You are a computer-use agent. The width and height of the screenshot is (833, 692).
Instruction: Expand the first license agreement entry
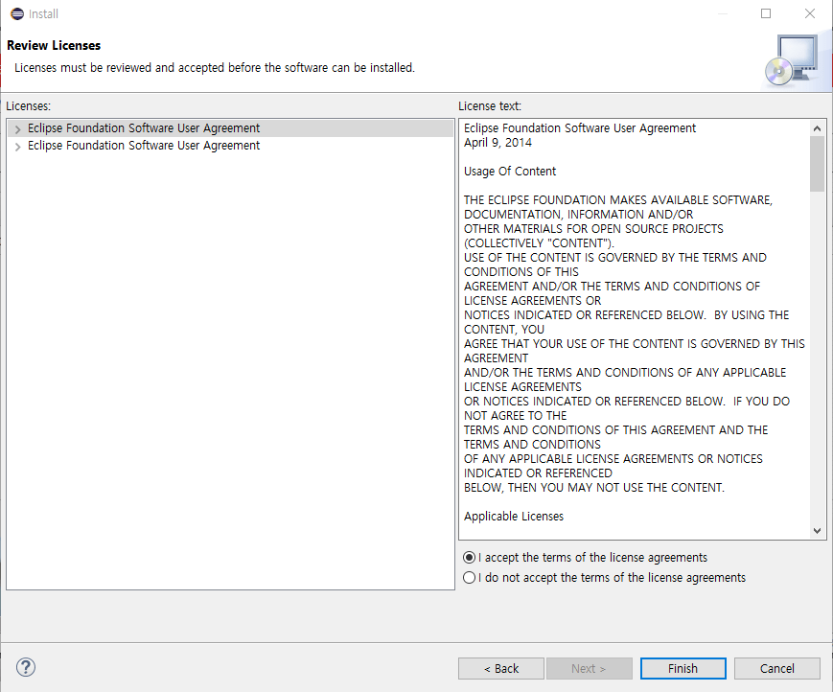point(17,128)
